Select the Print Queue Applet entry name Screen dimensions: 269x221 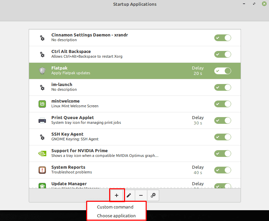pyautogui.click(x=73, y=118)
